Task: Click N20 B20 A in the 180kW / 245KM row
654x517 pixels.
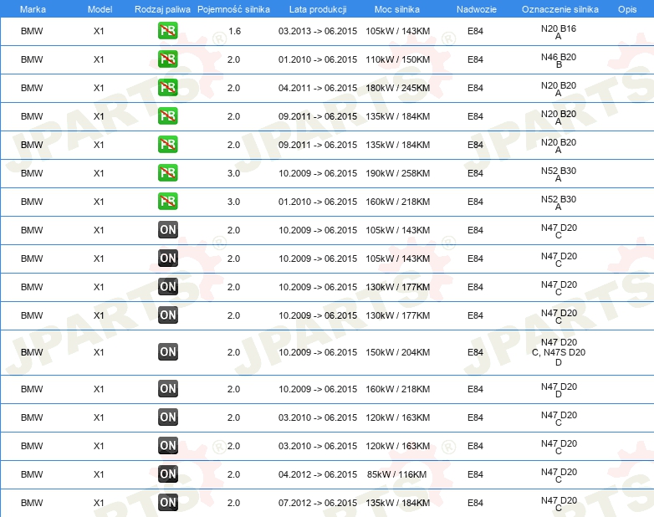Action: [x=559, y=89]
